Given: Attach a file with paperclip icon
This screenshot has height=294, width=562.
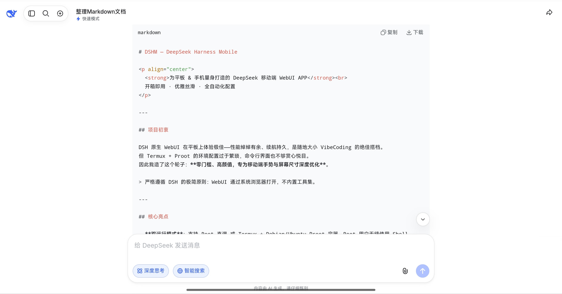Looking at the screenshot, I should [x=405, y=271].
